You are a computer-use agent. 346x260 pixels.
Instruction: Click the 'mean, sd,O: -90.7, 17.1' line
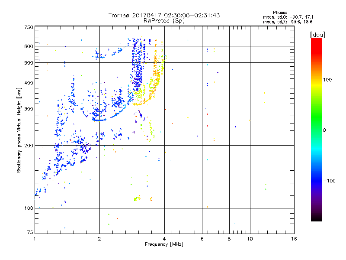tap(288, 17)
